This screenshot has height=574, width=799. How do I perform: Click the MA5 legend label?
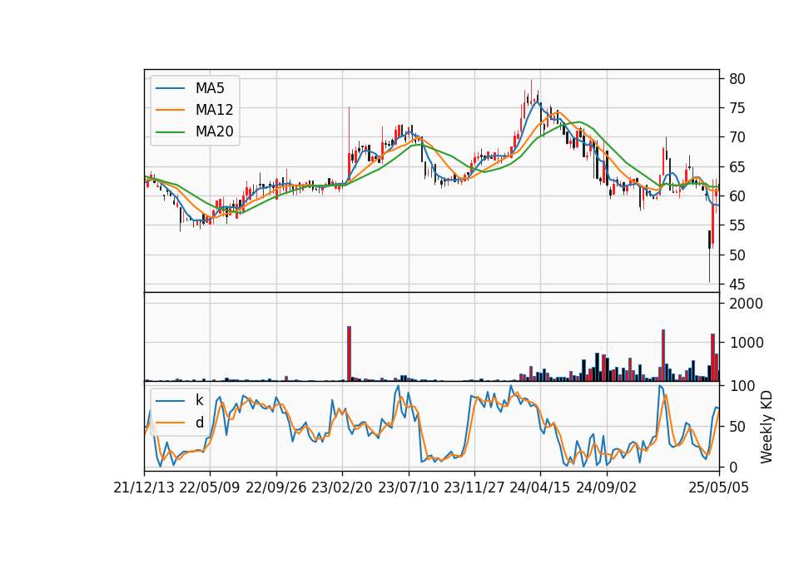[x=210, y=88]
